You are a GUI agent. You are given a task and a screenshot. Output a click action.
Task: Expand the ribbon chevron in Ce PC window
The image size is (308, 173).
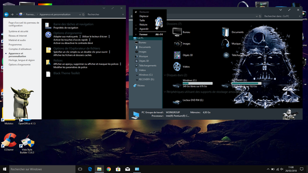[281, 10]
